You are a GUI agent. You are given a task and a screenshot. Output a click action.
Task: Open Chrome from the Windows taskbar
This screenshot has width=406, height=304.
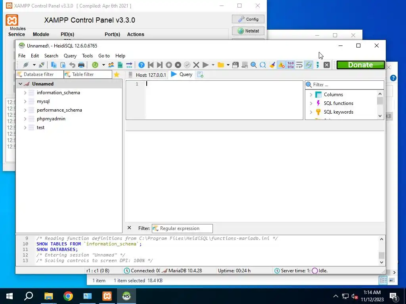pos(68,296)
